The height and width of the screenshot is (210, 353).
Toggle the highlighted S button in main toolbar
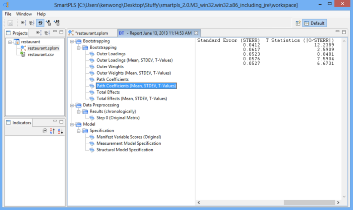click(x=40, y=23)
